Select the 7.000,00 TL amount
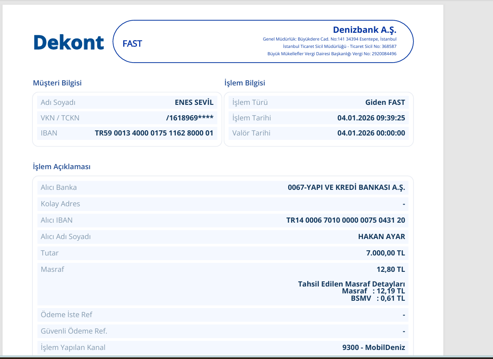The image size is (493, 359). 385,253
